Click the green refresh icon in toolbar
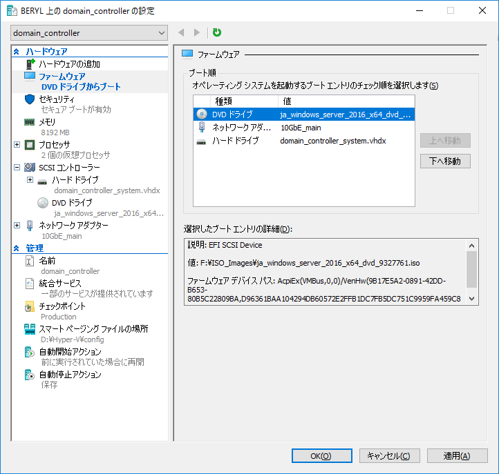The image size is (499, 474). [x=217, y=32]
